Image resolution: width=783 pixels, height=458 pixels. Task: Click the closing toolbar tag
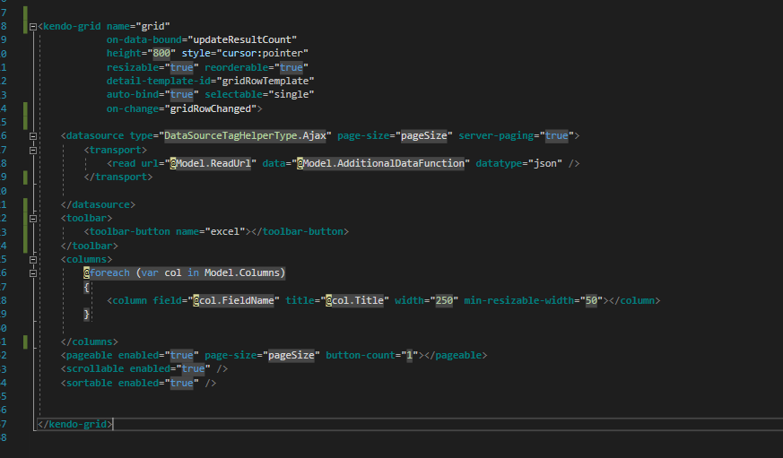(90, 246)
